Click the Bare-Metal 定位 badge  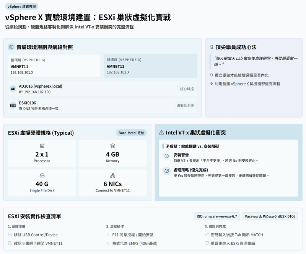click(132, 133)
